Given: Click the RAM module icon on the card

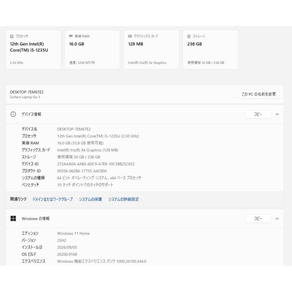Looking at the screenshot, I should click(71, 36).
